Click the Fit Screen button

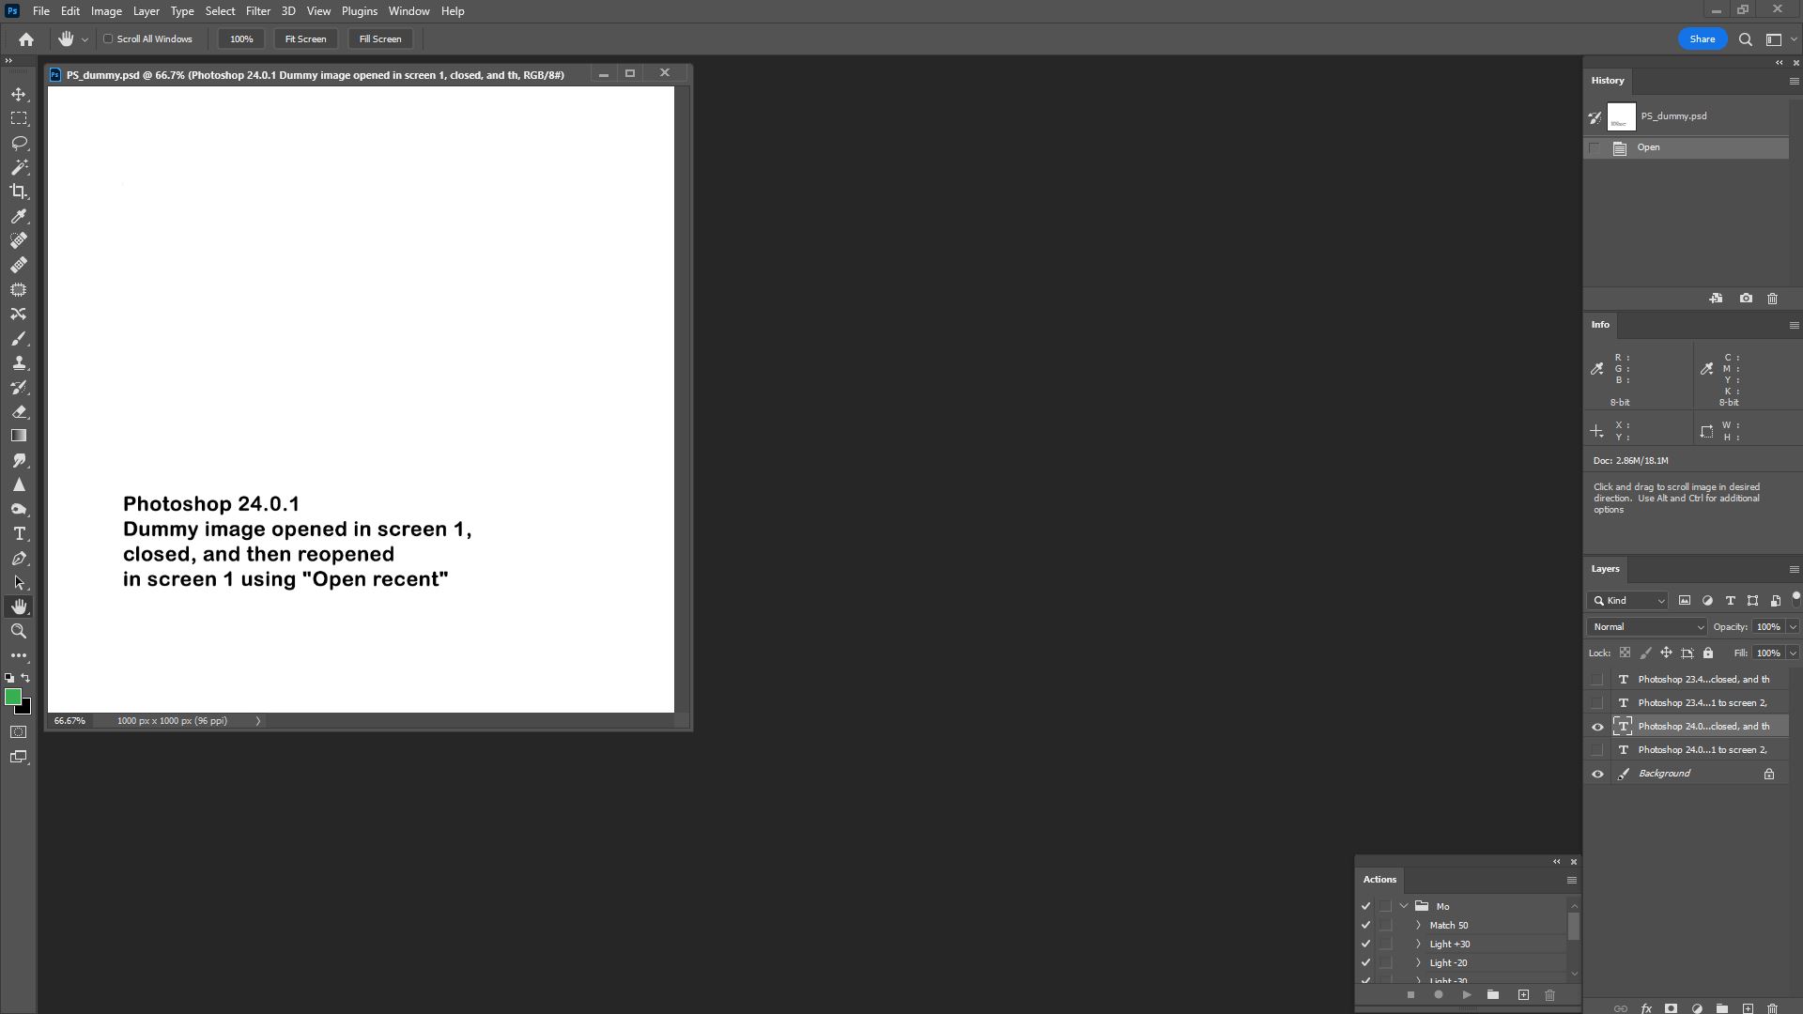coord(304,38)
